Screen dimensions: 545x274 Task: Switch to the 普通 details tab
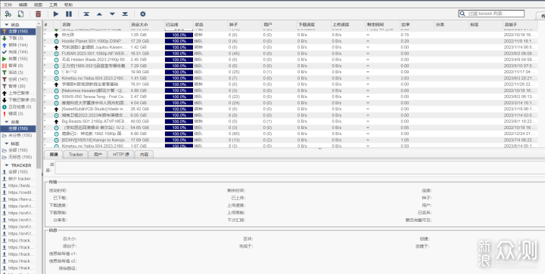[x=54, y=155]
